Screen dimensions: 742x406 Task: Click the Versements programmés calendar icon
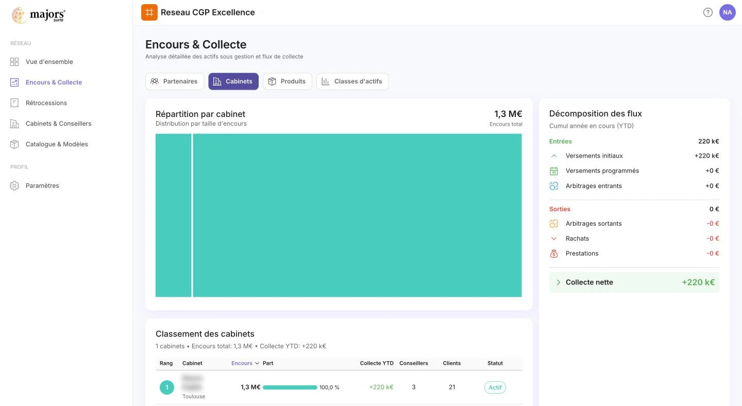tap(554, 171)
